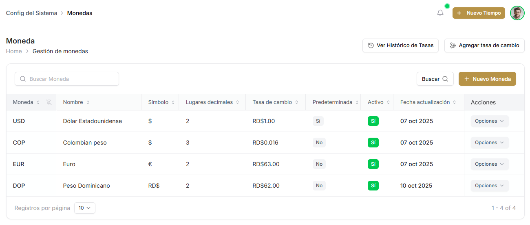The height and width of the screenshot is (225, 530).
Task: Clear filter icon in Moneda column header
Action: pyautogui.click(x=49, y=102)
